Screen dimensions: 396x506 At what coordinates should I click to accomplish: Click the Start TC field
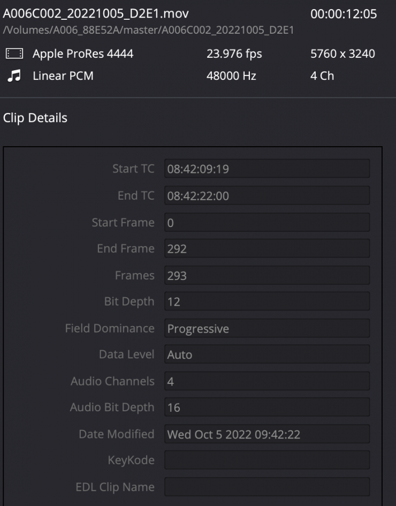point(266,169)
